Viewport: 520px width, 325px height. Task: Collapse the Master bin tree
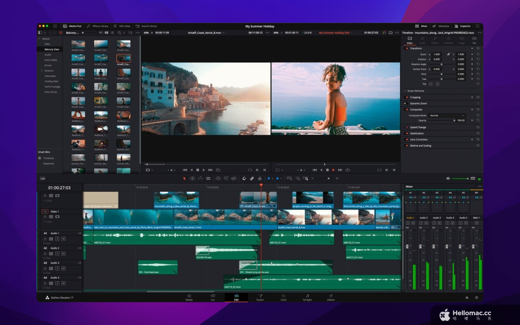click(x=39, y=39)
